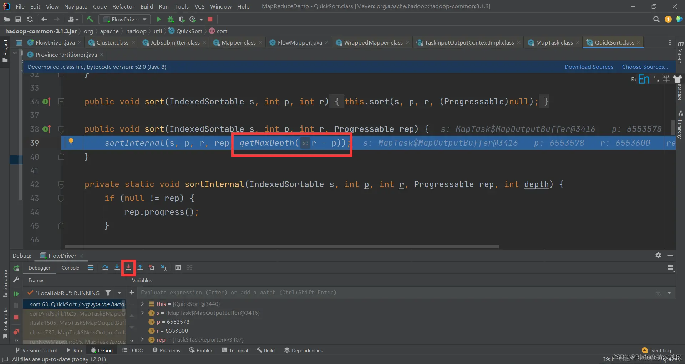Click the green Run button in main toolbar
Screen dimensions: 685x364
pos(159,19)
